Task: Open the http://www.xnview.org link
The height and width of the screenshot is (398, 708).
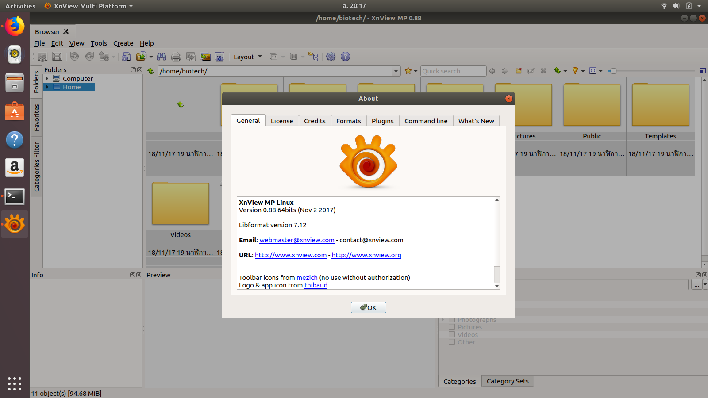Action: coord(366,255)
